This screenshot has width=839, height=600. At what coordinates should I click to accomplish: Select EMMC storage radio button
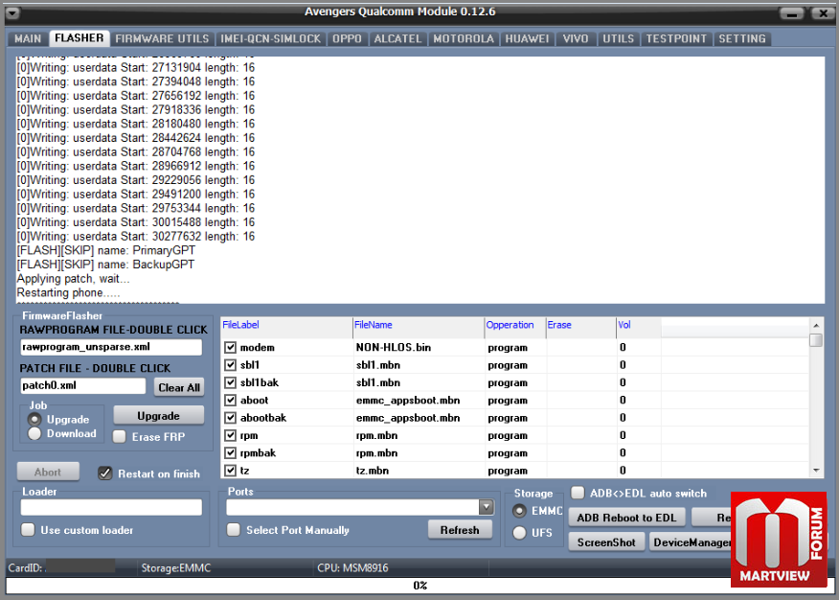[x=519, y=511]
